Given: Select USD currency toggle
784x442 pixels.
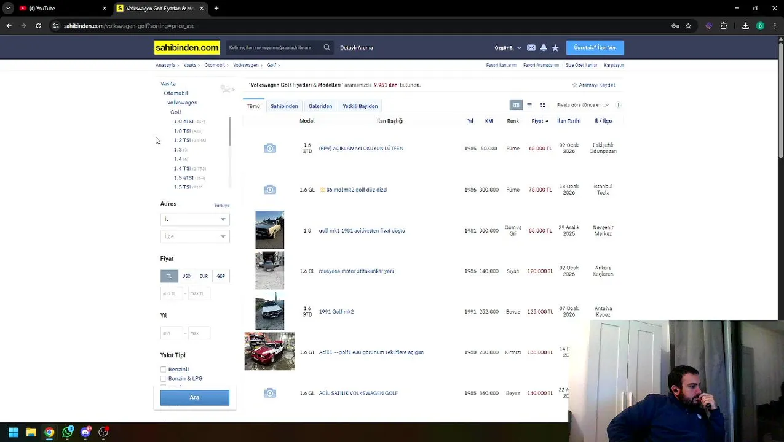Looking at the screenshot, I should click(x=186, y=276).
